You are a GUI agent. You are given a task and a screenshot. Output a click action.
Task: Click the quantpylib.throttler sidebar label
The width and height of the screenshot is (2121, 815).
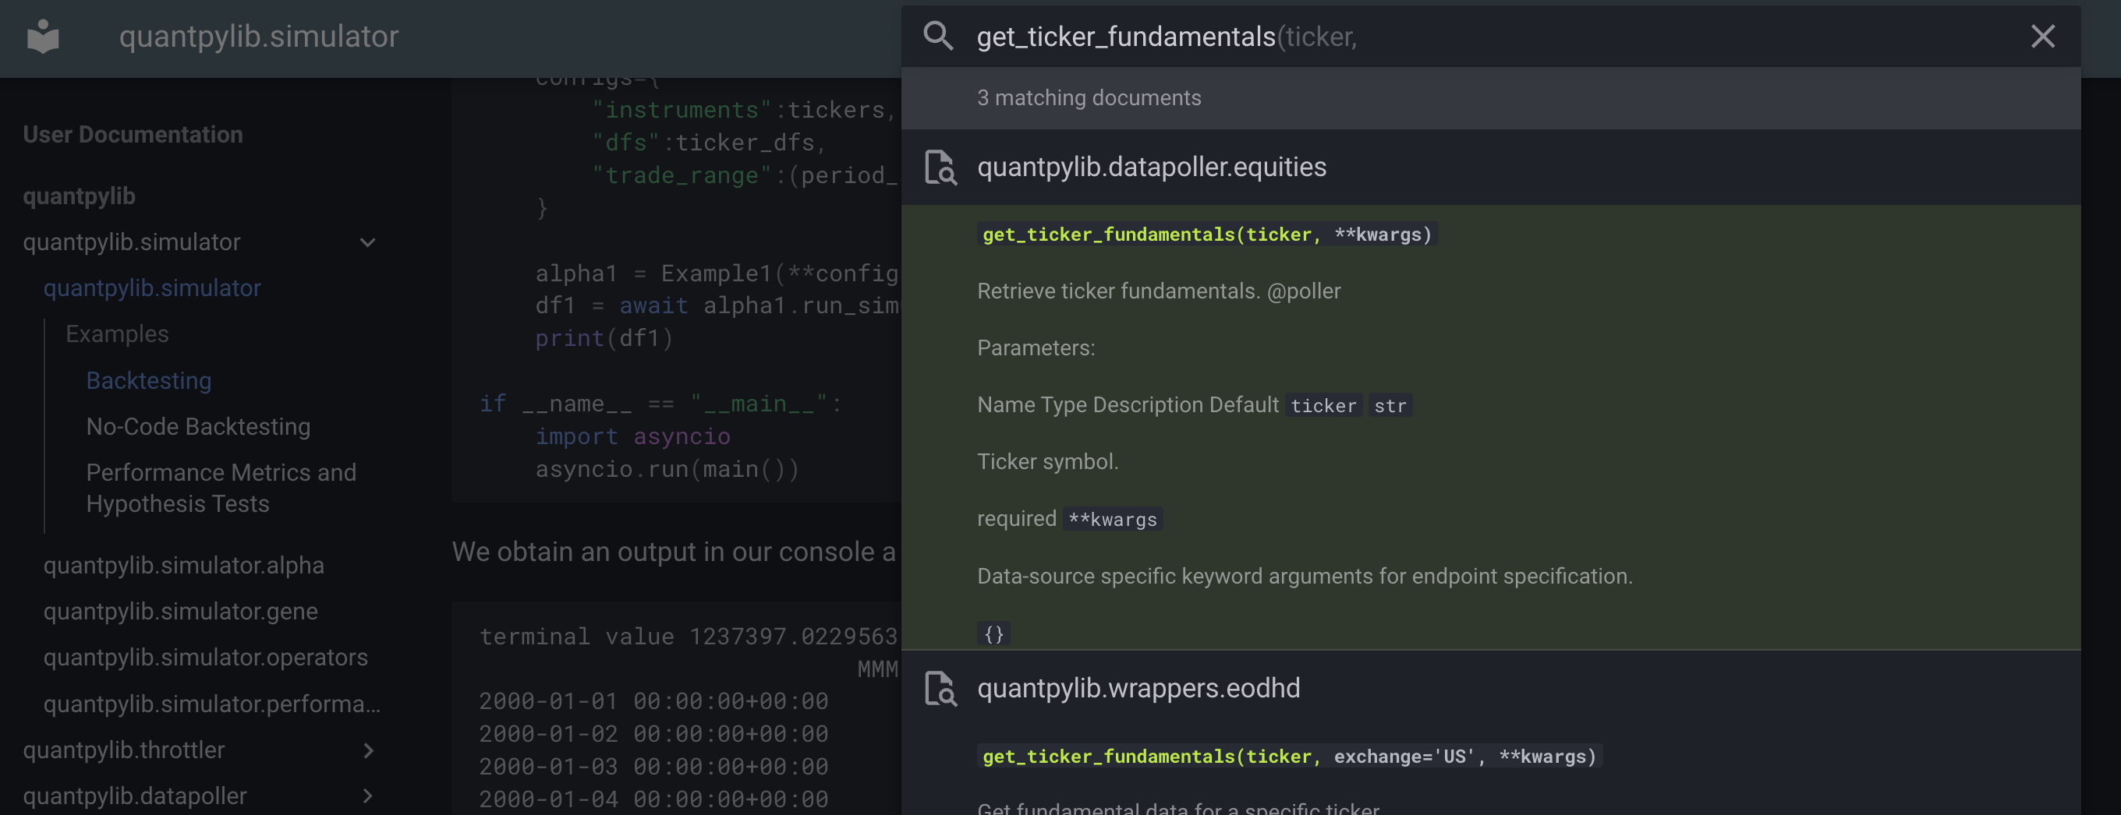[x=123, y=751]
